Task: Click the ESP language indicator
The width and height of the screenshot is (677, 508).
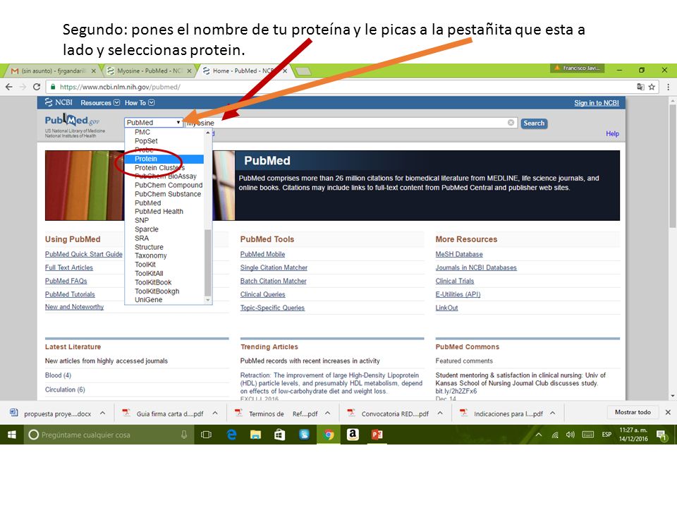Action: pos(606,435)
